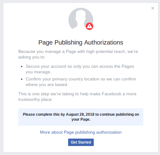The height and width of the screenshot is (155, 160).
Task: Click the first bullet square marker
Action: [22, 67]
